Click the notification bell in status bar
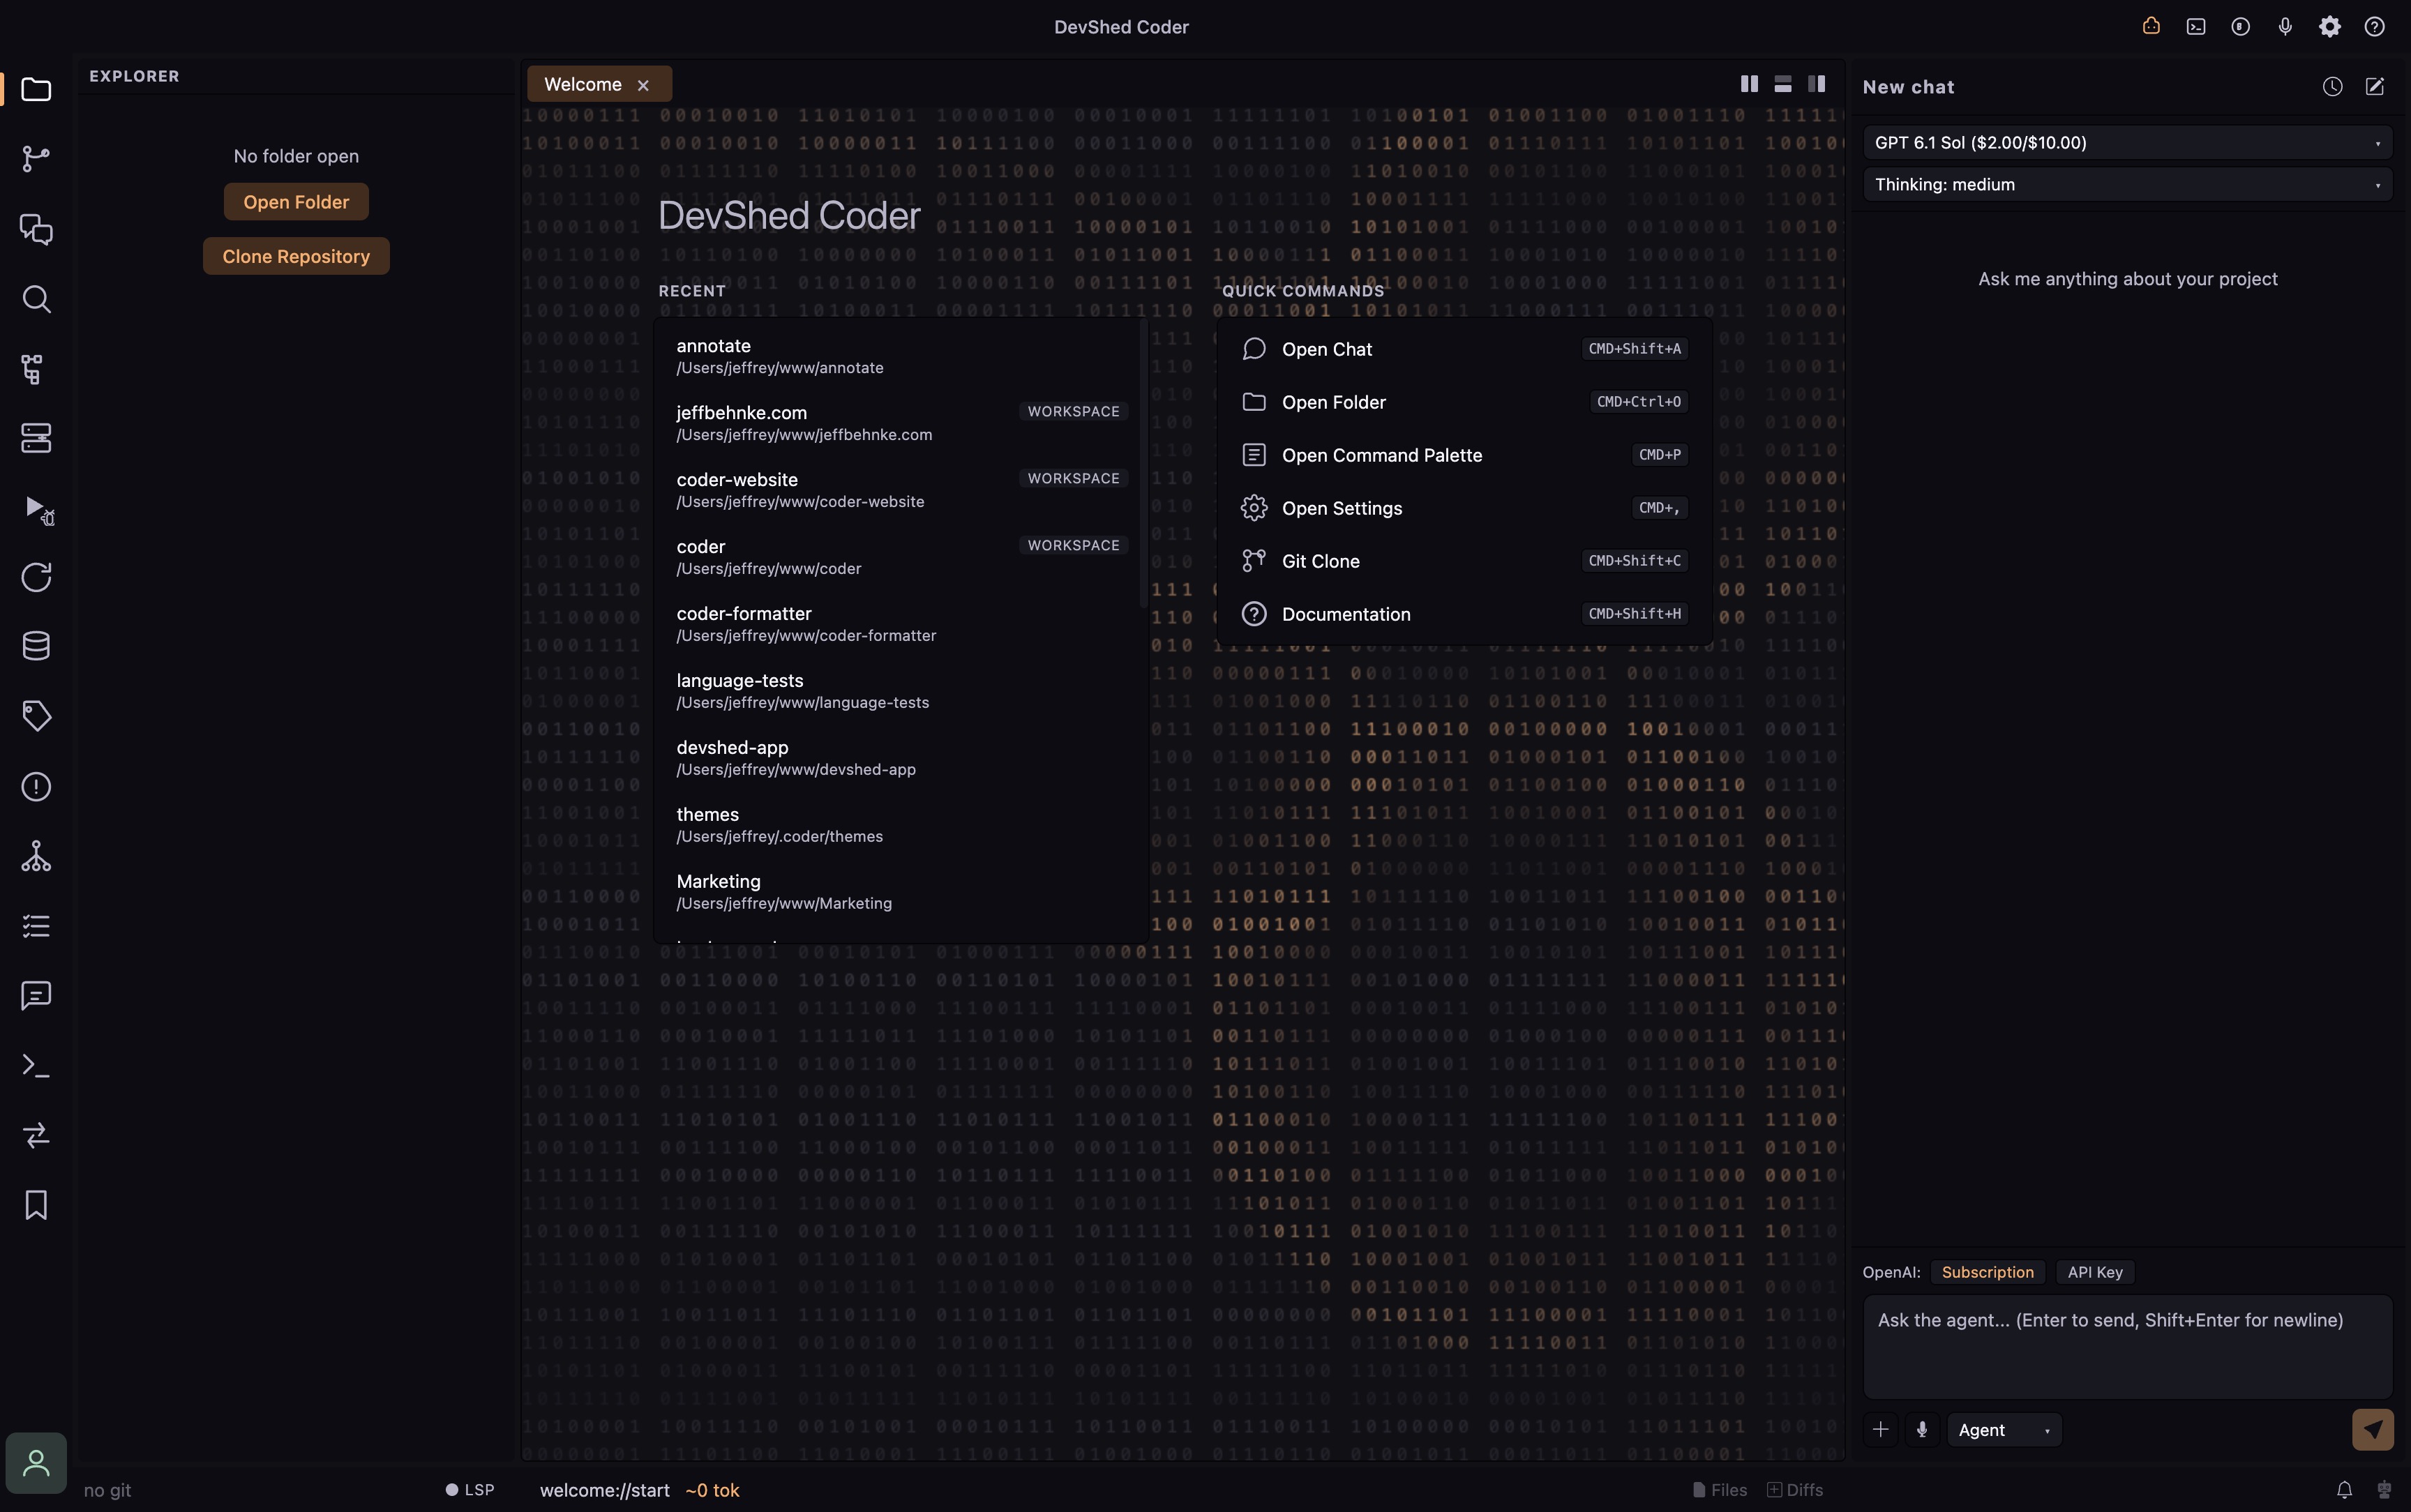Viewport: 2411px width, 1512px height. (2344, 1490)
